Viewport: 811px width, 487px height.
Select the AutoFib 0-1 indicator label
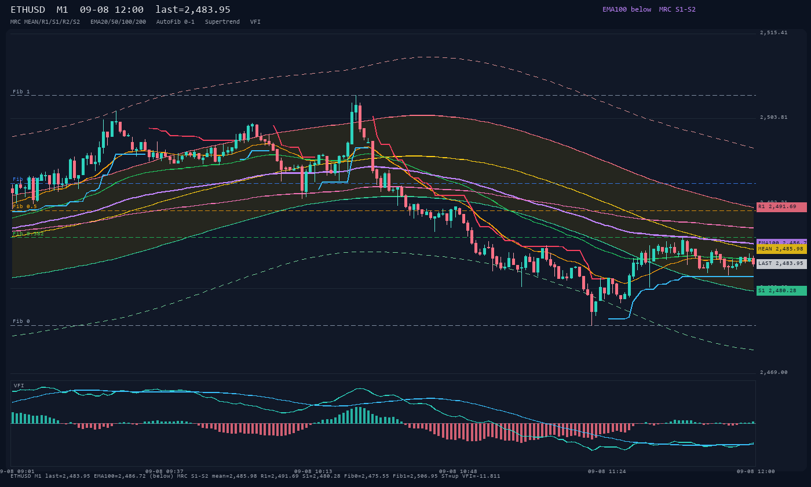176,21
